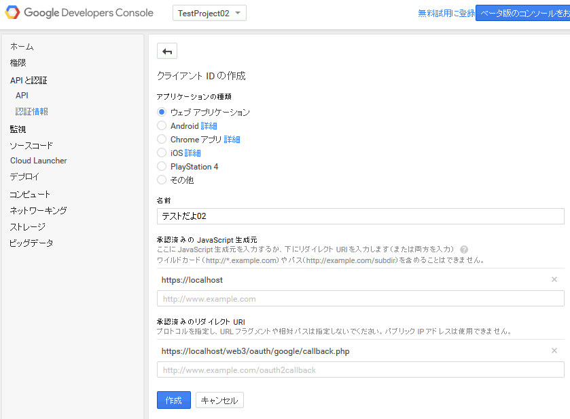Open ビッグデータ in the sidebar

point(31,243)
